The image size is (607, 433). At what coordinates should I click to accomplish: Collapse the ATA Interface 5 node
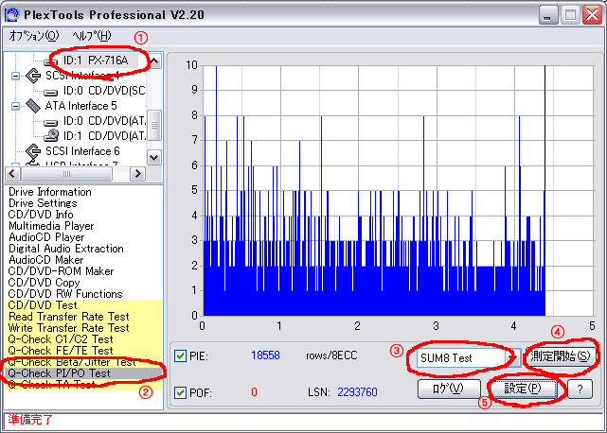click(x=15, y=106)
